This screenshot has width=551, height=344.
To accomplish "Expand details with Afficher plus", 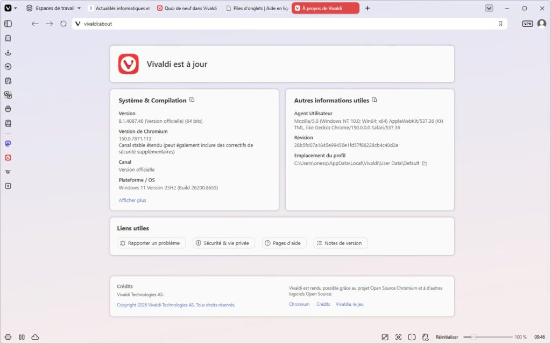I will tap(132, 200).
